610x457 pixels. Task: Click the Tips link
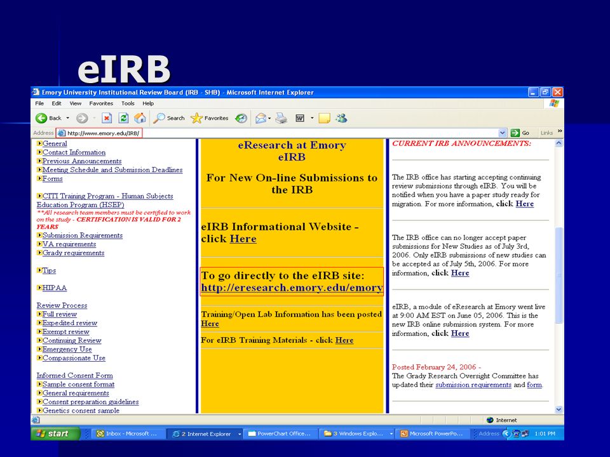tap(49, 270)
